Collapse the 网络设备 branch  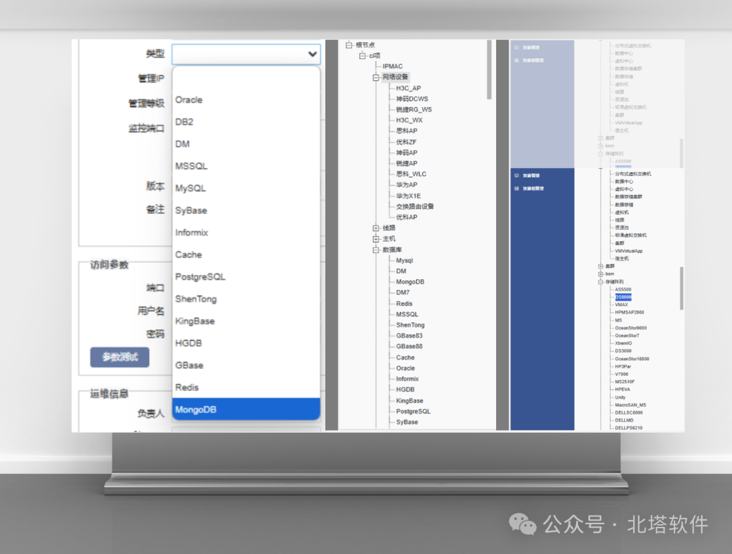[x=375, y=77]
